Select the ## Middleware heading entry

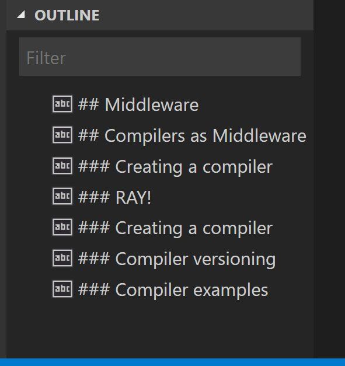pyautogui.click(x=138, y=104)
